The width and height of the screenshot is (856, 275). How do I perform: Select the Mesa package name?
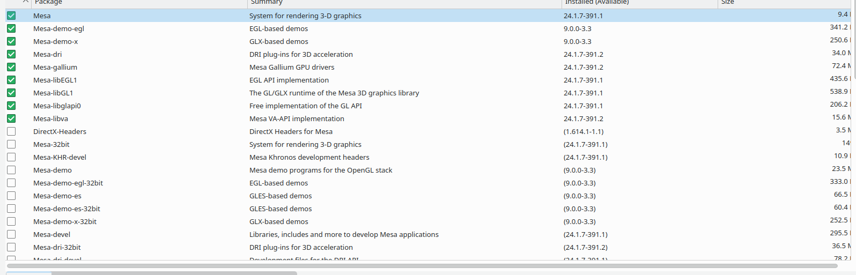42,16
